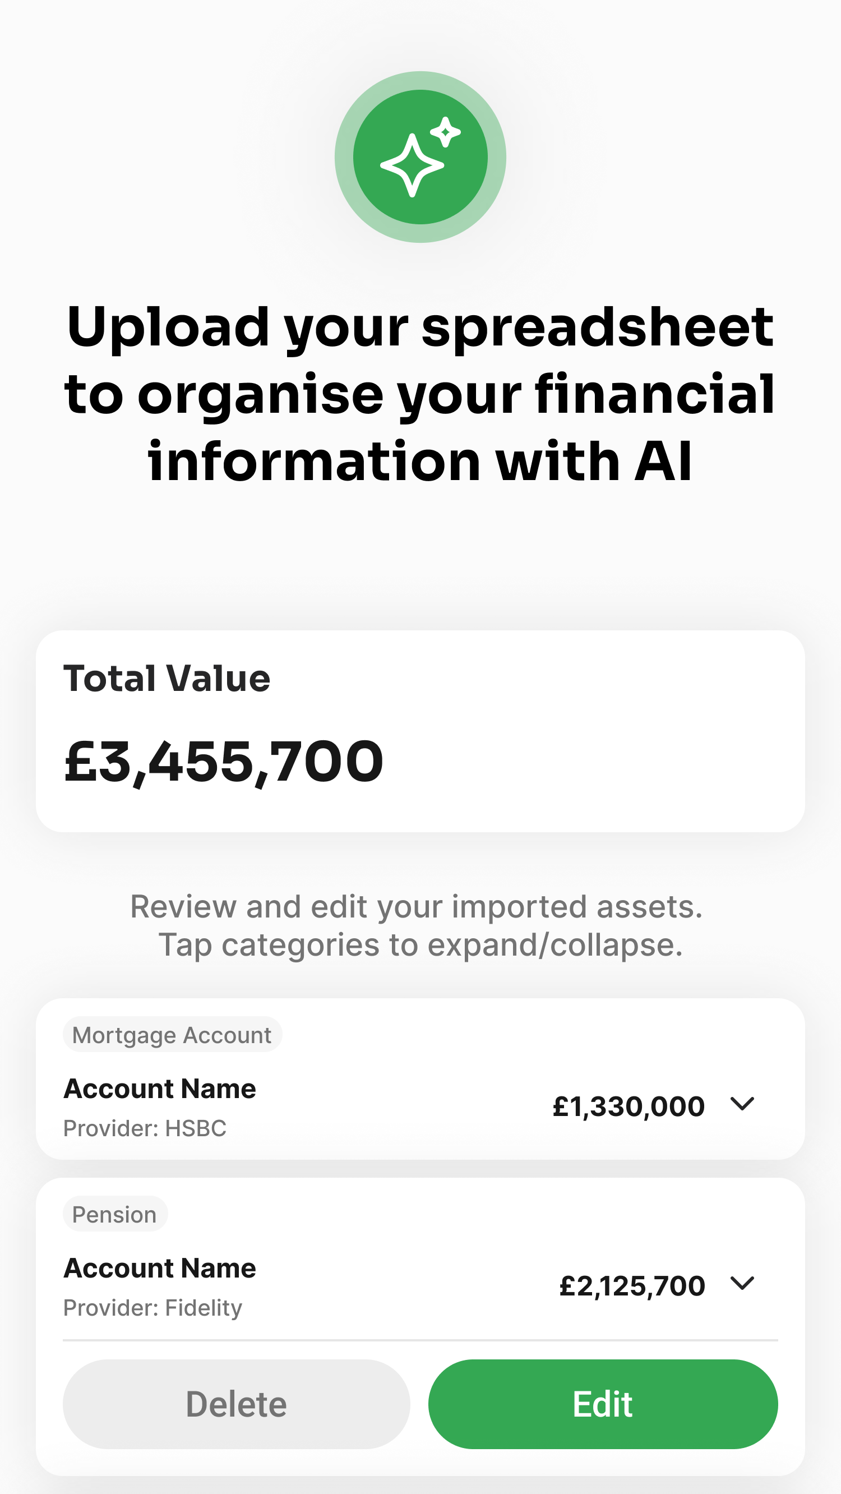The width and height of the screenshot is (841, 1494).
Task: Collapse the Fidelity pension chevron
Action: pos(742,1283)
